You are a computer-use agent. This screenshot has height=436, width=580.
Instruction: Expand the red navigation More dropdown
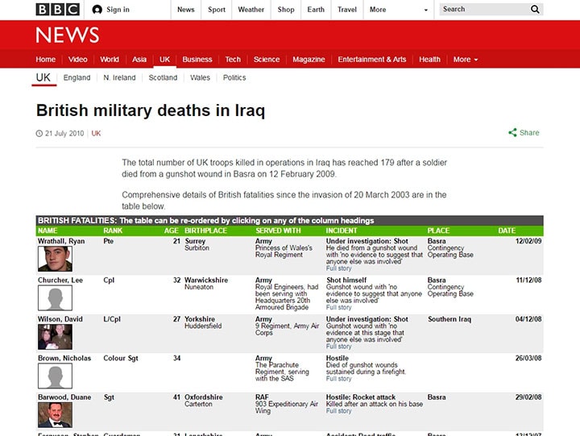465,60
